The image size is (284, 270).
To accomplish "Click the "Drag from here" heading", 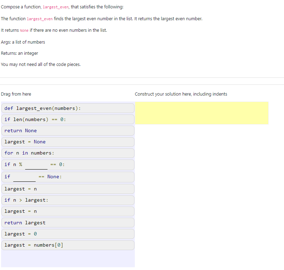I will coord(16,94).
